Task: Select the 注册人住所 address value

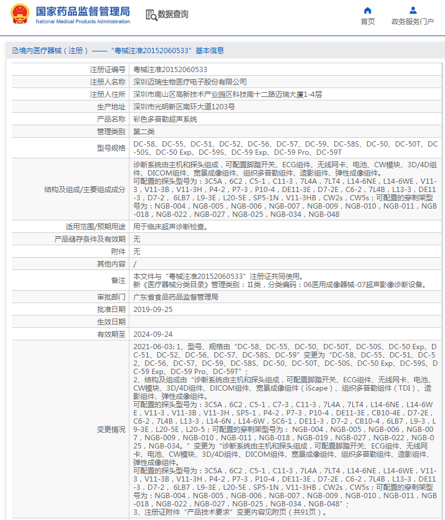Action: pos(228,95)
